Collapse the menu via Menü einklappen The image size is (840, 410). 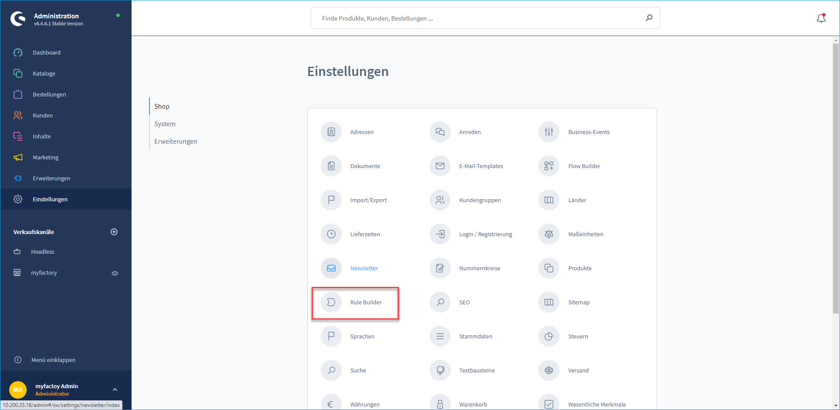(53, 360)
